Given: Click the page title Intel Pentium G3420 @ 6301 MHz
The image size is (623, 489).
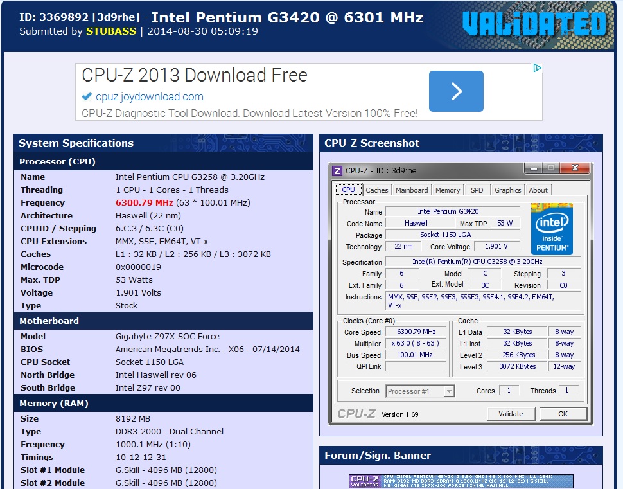Looking at the screenshot, I should coord(287,17).
